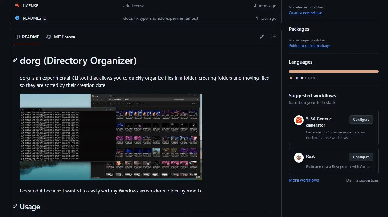Follow the Publish your first package link

coord(309,46)
